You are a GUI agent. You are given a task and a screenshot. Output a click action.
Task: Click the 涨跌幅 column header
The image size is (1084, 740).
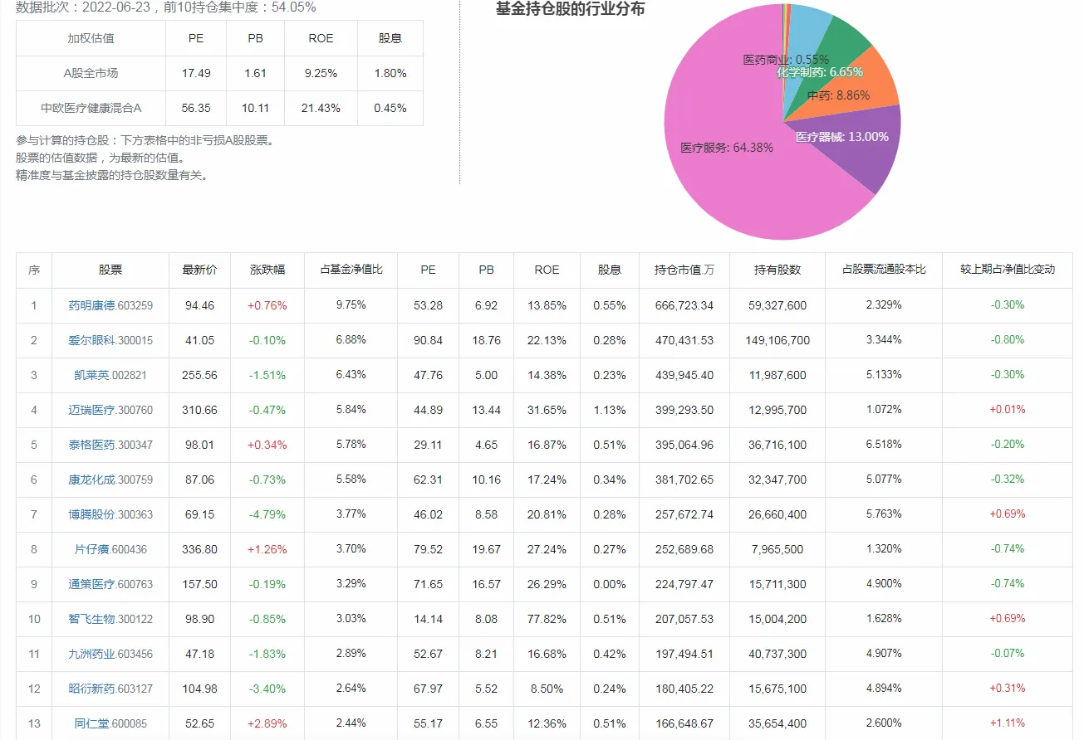click(x=267, y=270)
